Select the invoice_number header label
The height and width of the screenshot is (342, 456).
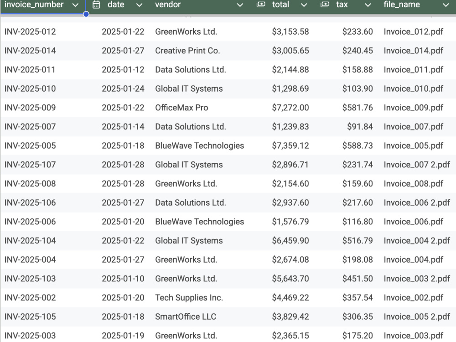point(34,5)
